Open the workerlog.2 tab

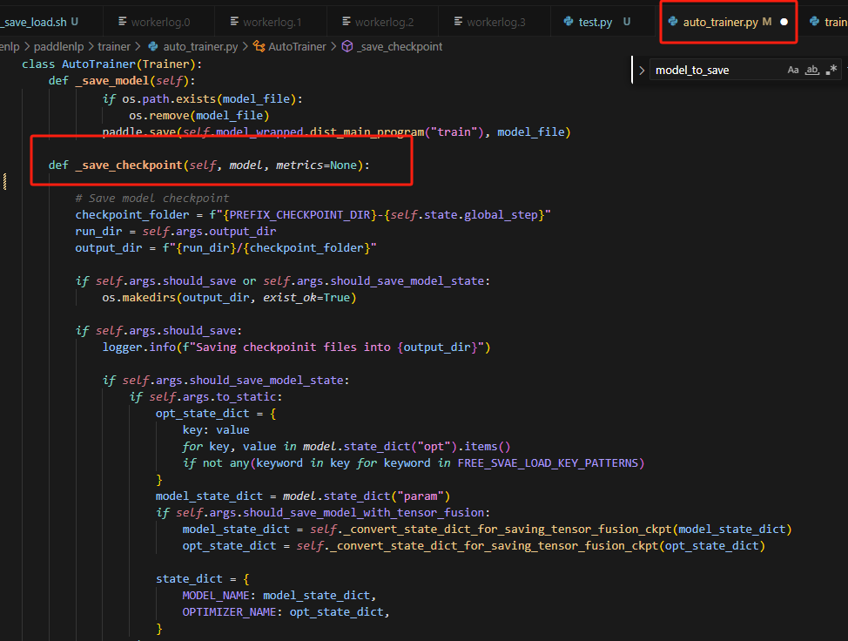tap(384, 22)
